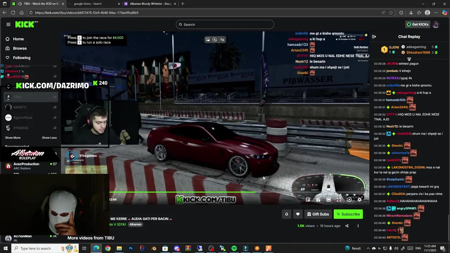Focus the Kick search field
The height and width of the screenshot is (253, 450).
tap(225, 24)
